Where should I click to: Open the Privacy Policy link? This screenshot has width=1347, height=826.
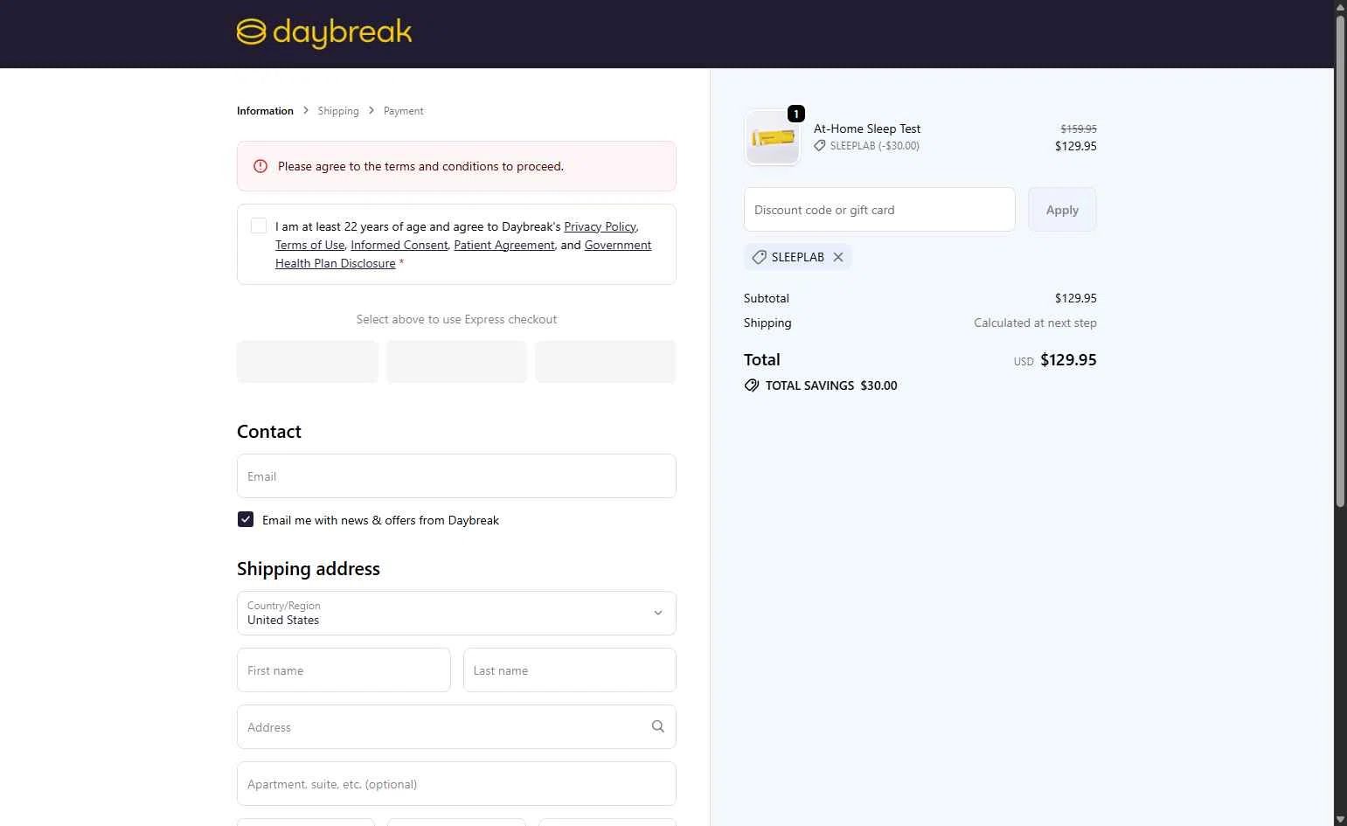(600, 226)
